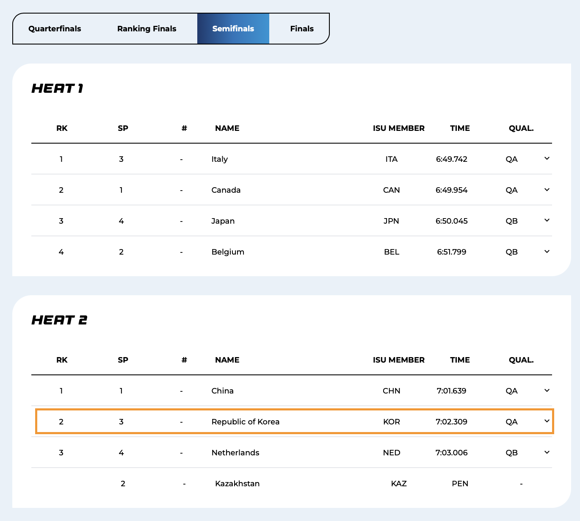The width and height of the screenshot is (580, 521).
Task: Click the Netherlands team name
Action: click(x=235, y=453)
